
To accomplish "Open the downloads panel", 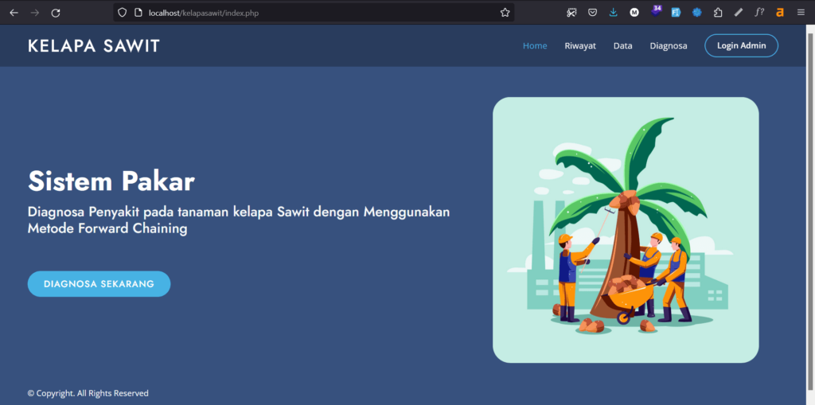I will coord(614,13).
